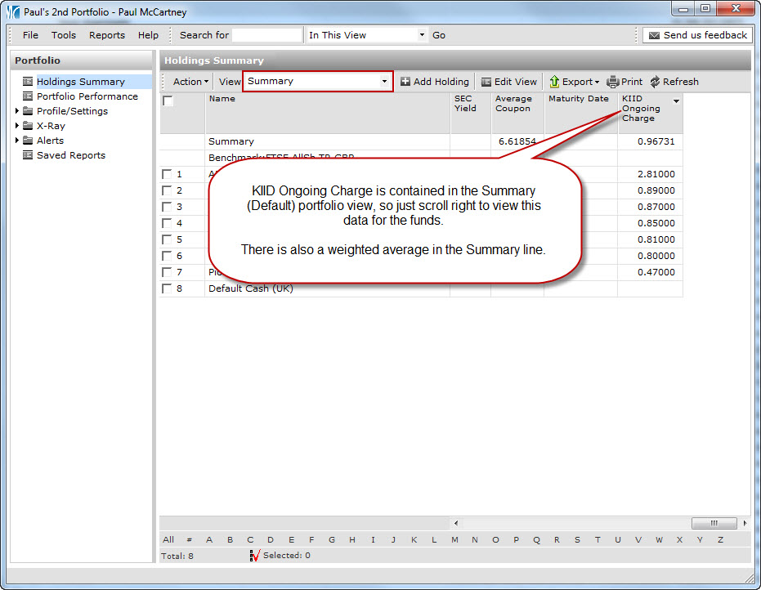Viewport: 761px width, 590px height.
Task: Open the In This View search scope dropdown
Action: pyautogui.click(x=422, y=35)
